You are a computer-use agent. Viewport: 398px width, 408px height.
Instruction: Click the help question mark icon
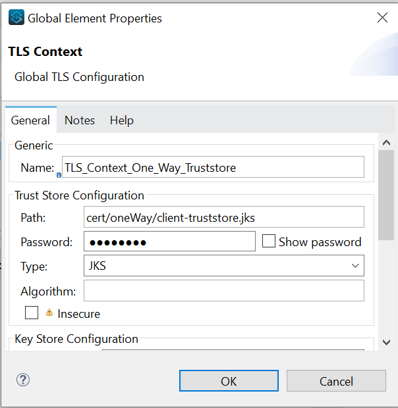tap(23, 380)
